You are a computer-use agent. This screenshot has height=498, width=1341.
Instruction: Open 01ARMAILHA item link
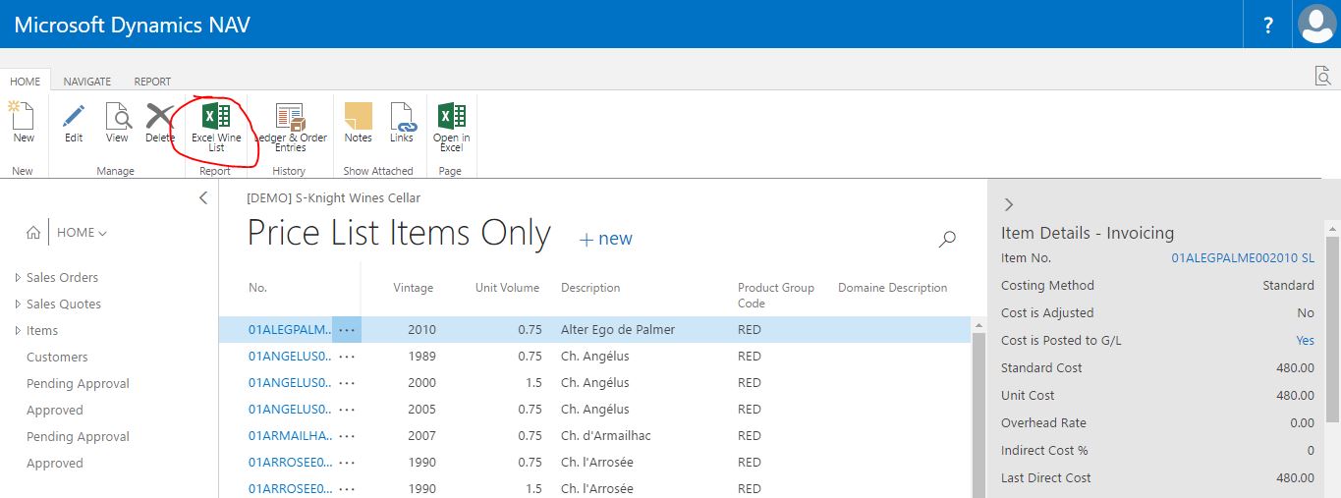point(290,436)
